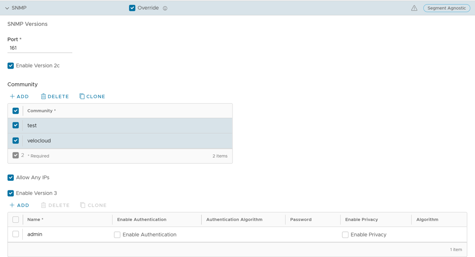Click the Name column header
This screenshot has height=257, width=475.
[35, 219]
